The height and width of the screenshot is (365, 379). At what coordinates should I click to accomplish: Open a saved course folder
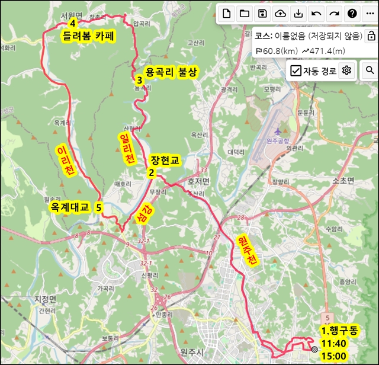pos(245,14)
